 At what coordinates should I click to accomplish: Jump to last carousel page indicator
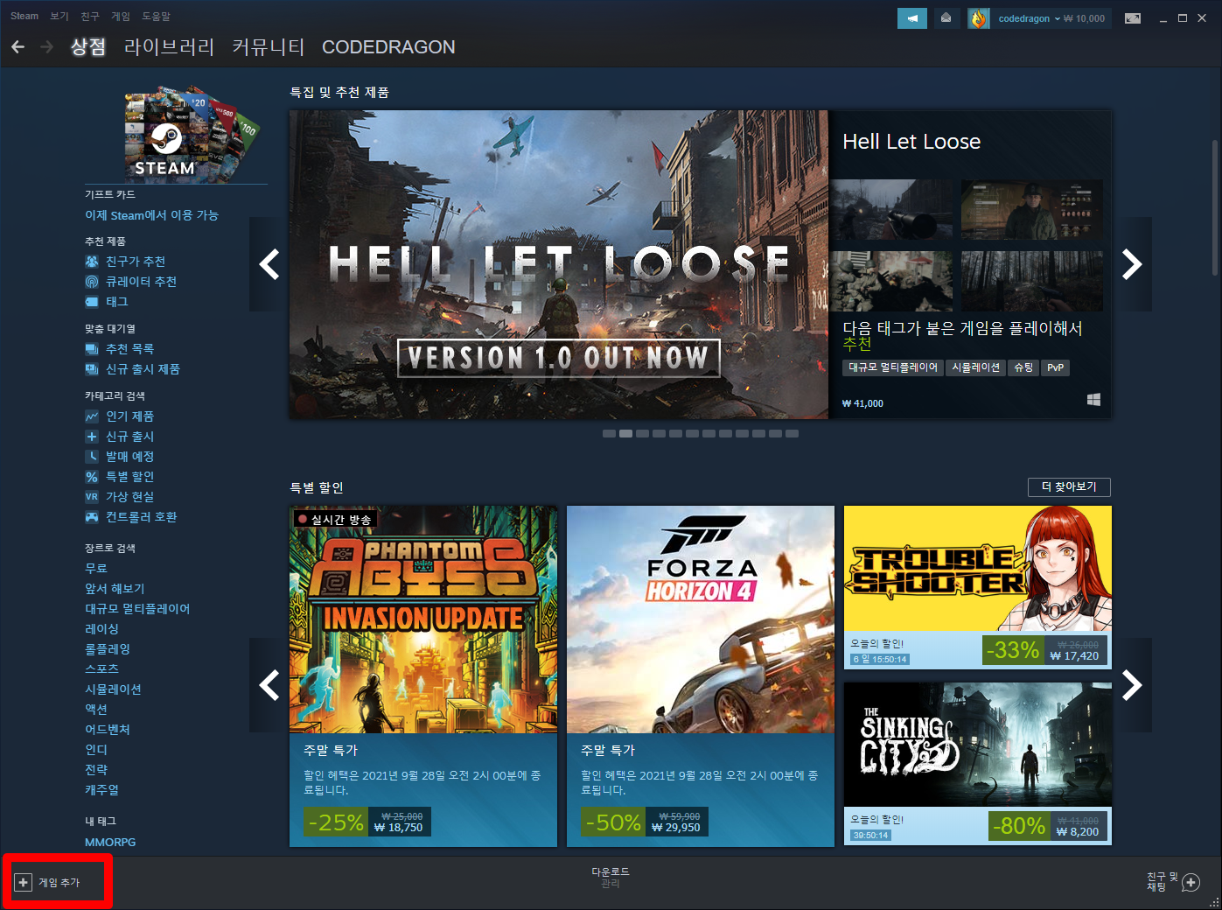(792, 433)
